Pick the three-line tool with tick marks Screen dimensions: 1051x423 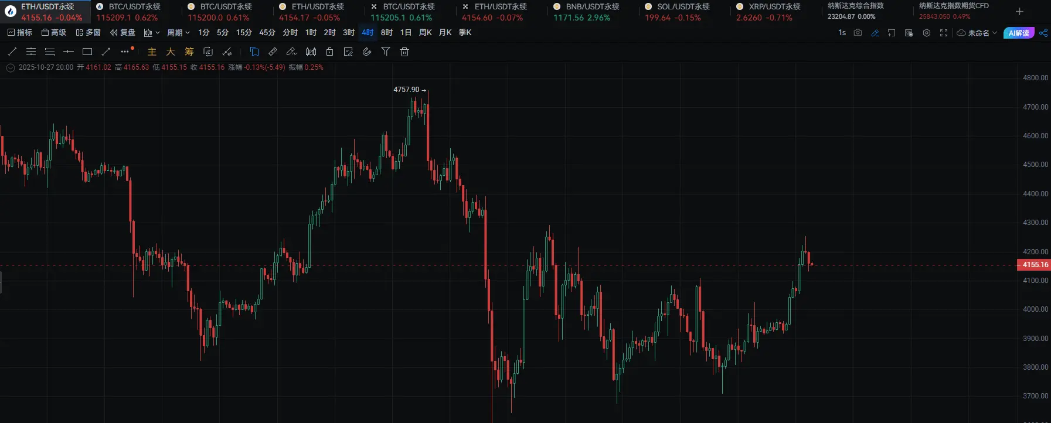[31, 52]
